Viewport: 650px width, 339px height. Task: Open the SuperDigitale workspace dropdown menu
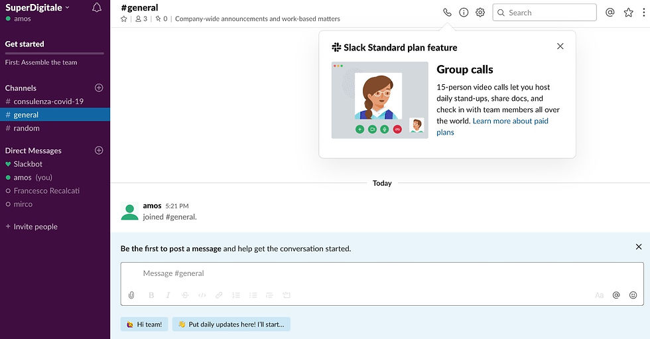(37, 7)
